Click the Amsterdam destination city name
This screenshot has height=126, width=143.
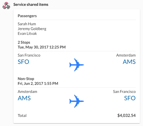(126, 55)
